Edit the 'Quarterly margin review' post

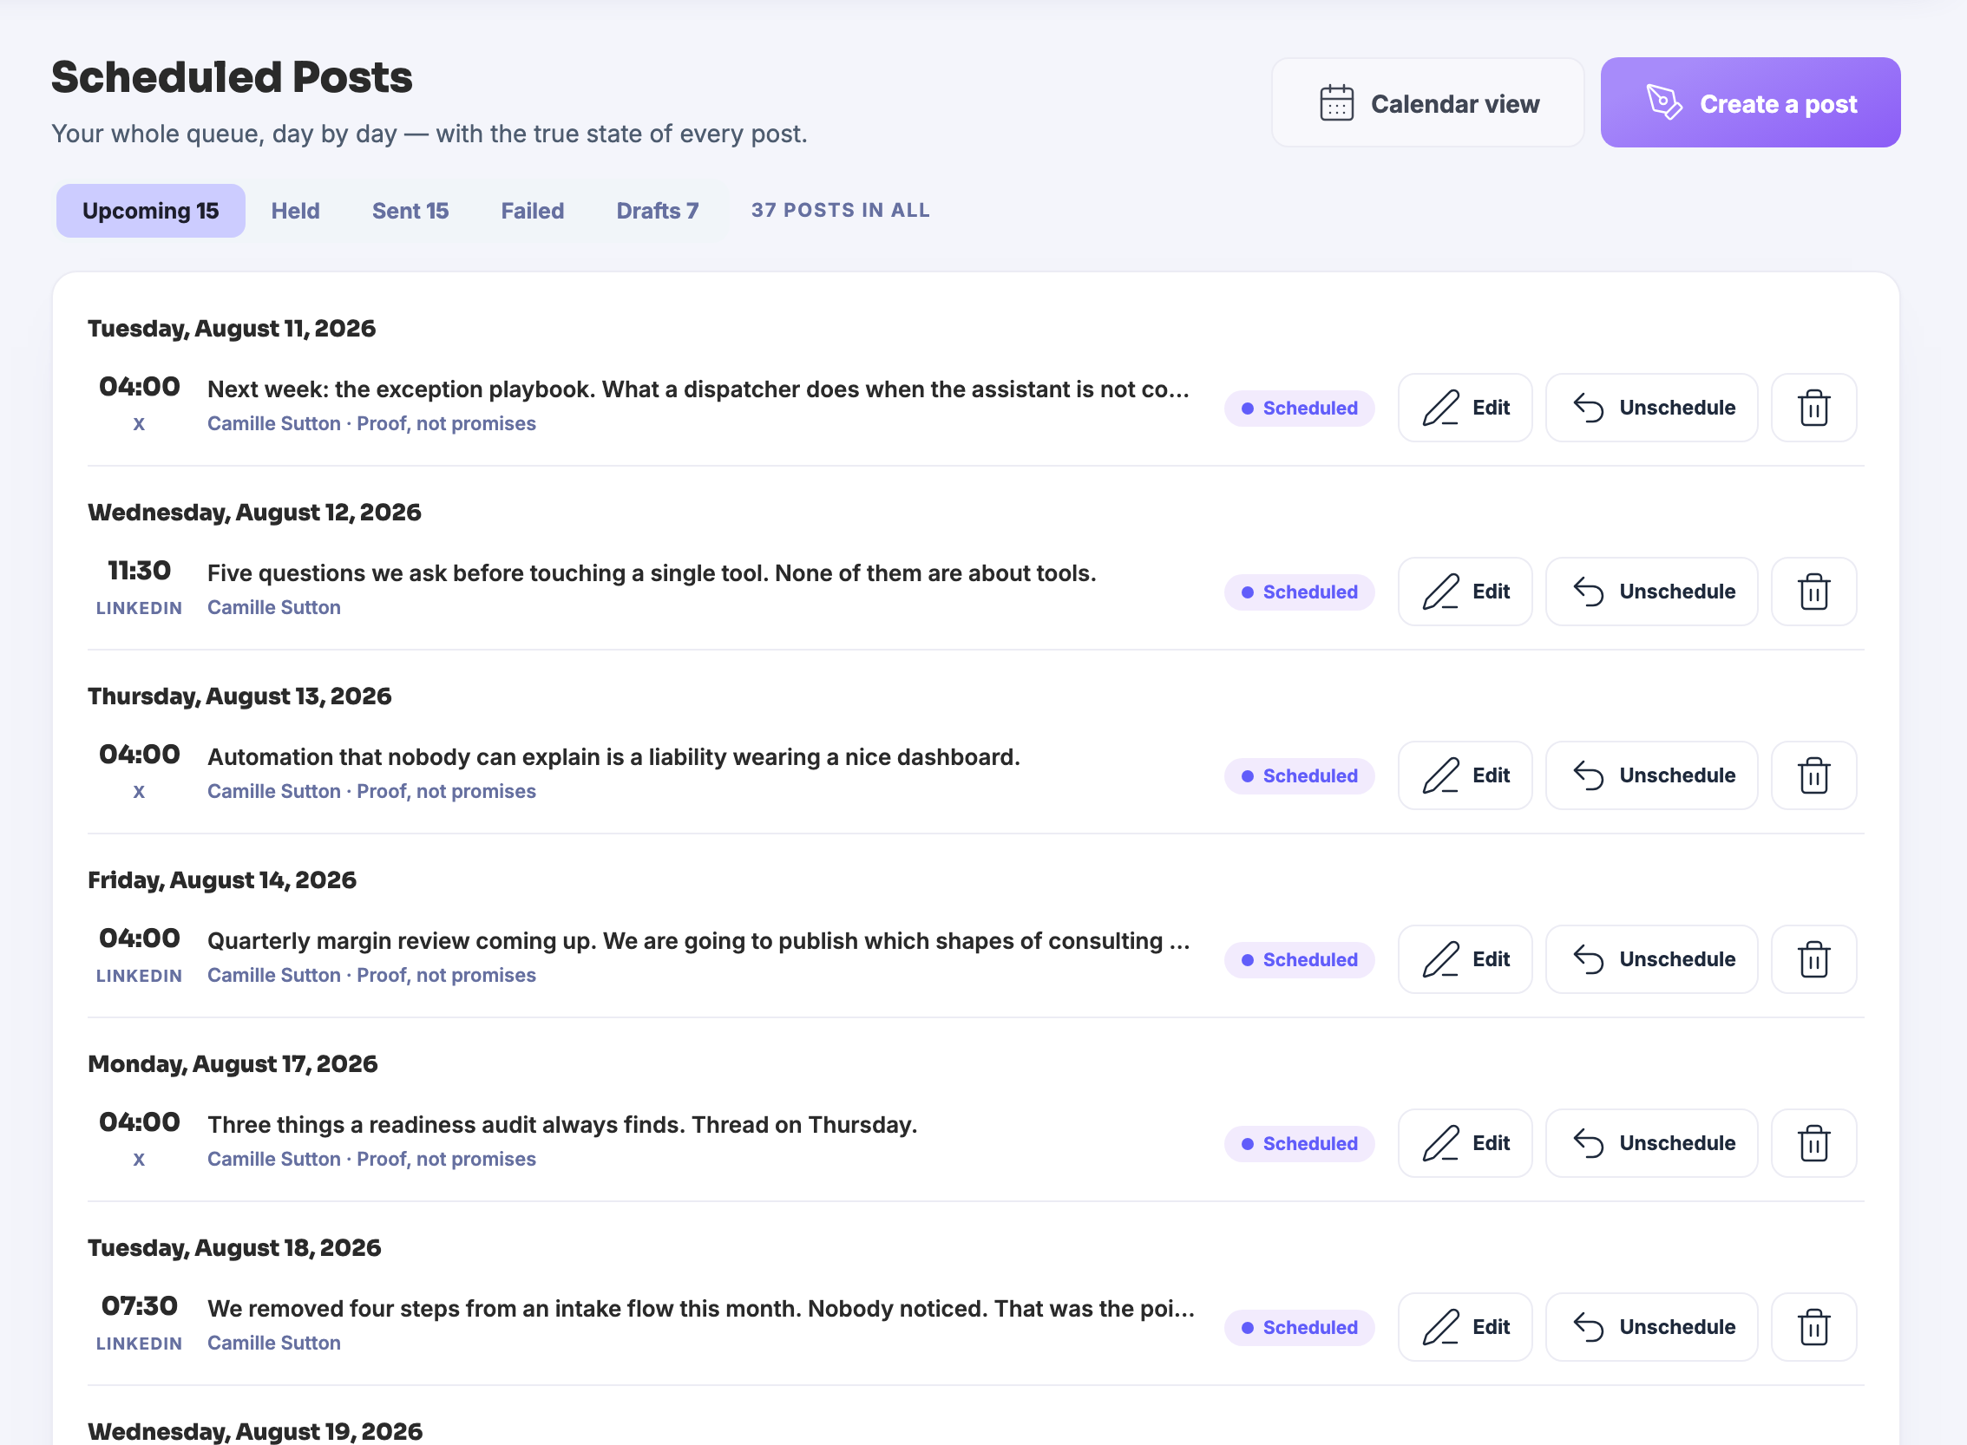[x=1465, y=959]
